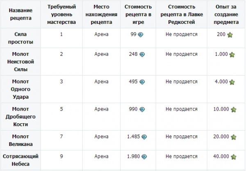Viewport: 246px width, 171px height.
Task: Click the diamond icon next to 1.980
Action: [x=144, y=157]
